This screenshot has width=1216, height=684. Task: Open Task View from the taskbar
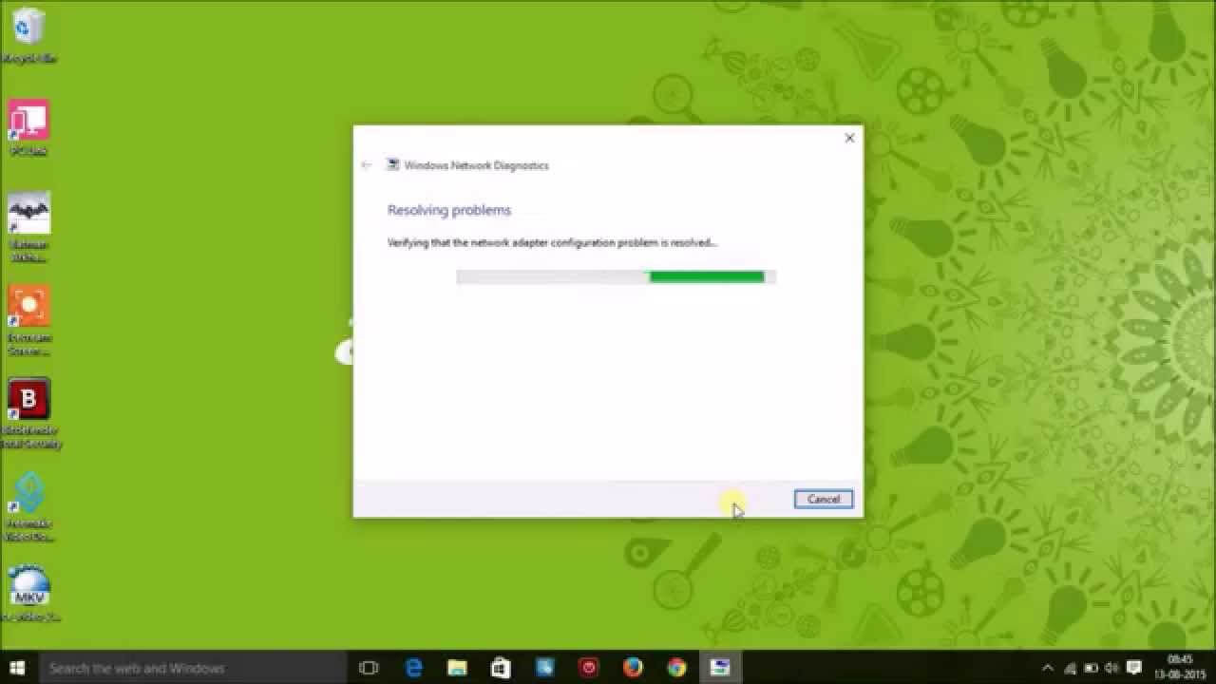[369, 668]
